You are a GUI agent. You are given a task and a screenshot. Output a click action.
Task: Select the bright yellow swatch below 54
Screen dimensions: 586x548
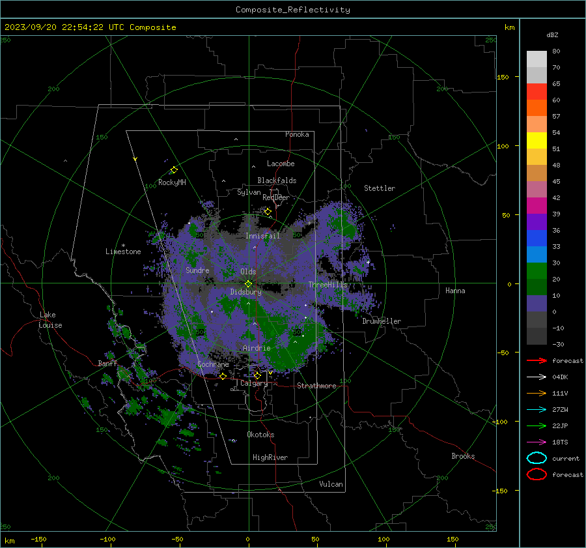[x=537, y=140]
